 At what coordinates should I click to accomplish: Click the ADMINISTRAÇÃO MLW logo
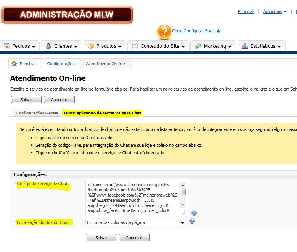67,15
